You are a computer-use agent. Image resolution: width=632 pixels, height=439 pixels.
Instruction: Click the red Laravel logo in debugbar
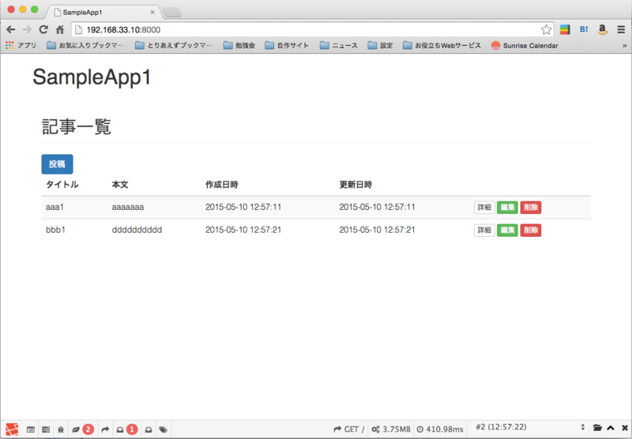tap(12, 430)
